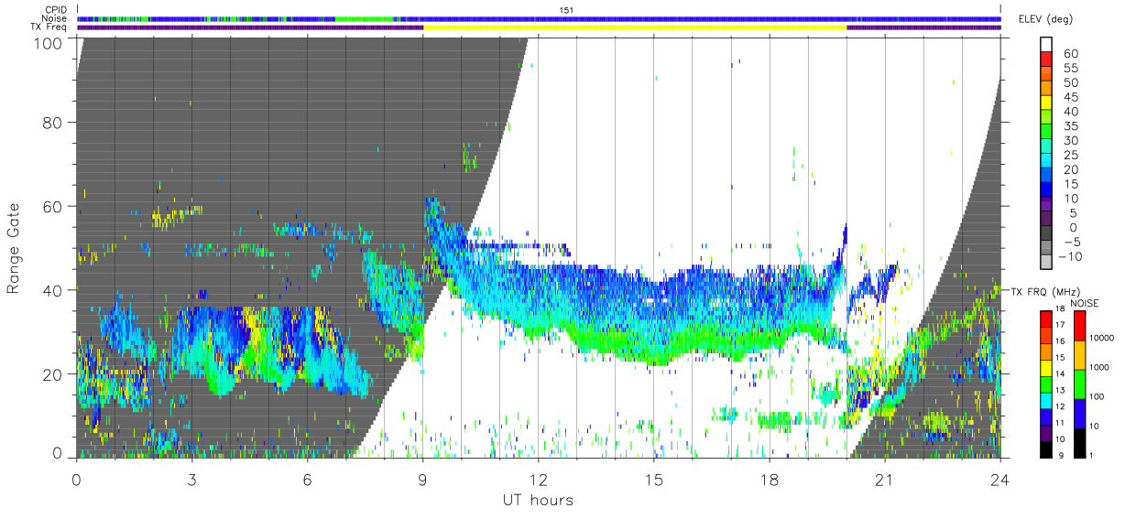Click the 100 tick label on Range Gate axis
This screenshot has width=1125, height=519.
pyautogui.click(x=49, y=43)
